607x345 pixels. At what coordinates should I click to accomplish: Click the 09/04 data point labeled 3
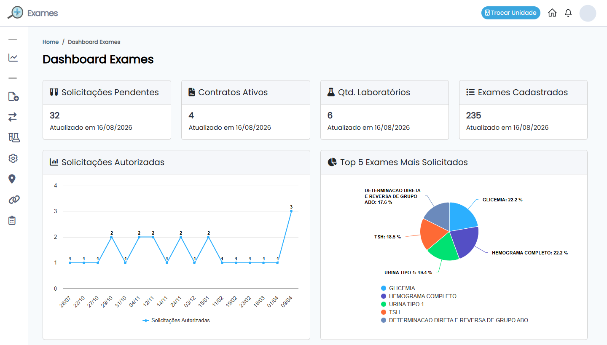coord(291,211)
